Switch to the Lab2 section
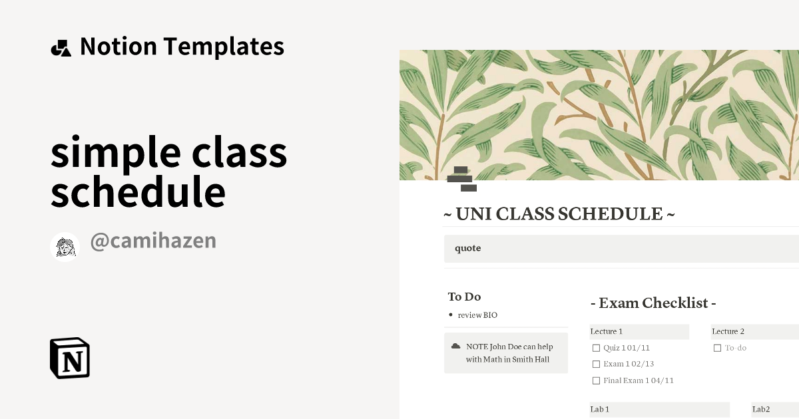Screen dimensions: 799x419 (760, 409)
